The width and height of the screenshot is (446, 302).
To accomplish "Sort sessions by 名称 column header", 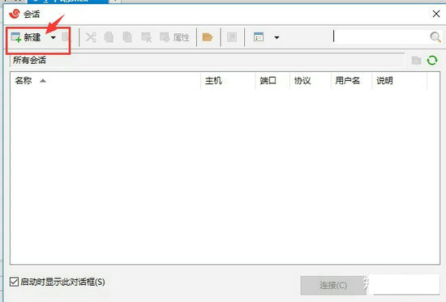I will tap(105, 81).
